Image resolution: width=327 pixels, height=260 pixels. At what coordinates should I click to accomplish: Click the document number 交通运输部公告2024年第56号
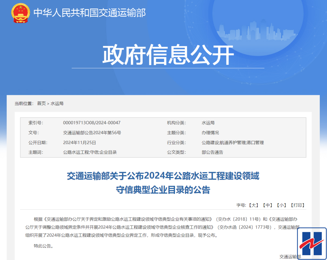92,133
